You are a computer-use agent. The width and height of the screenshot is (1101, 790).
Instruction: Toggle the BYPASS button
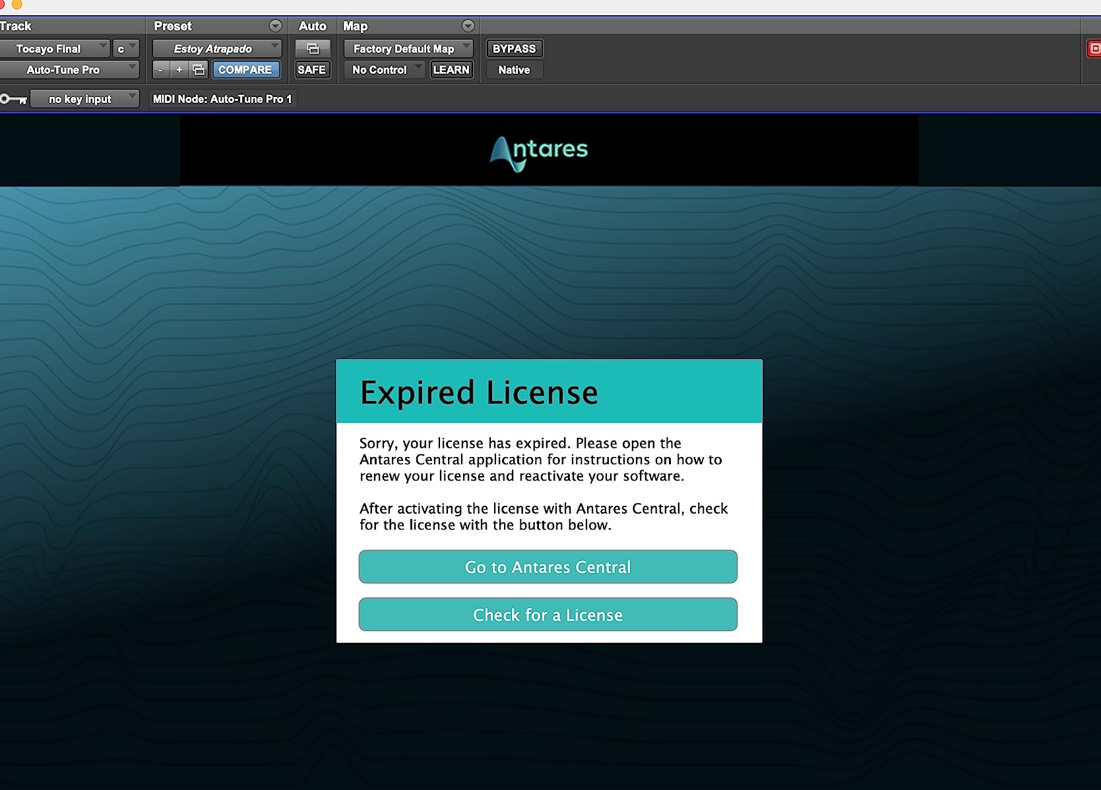click(x=515, y=49)
